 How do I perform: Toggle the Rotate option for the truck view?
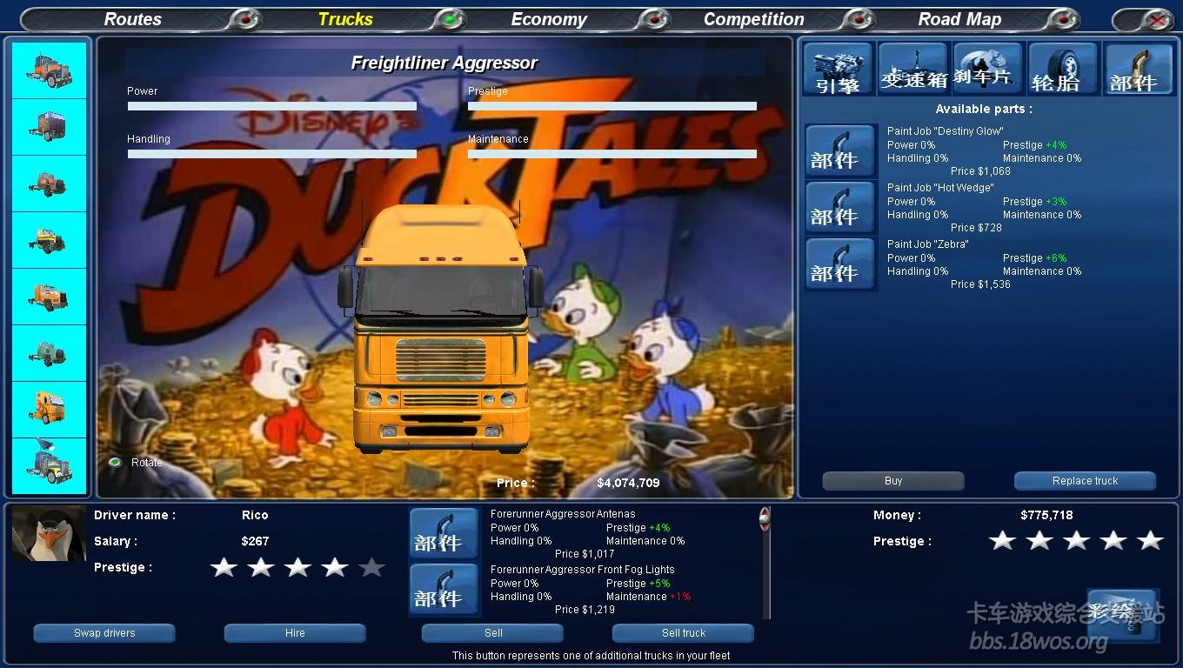(115, 462)
